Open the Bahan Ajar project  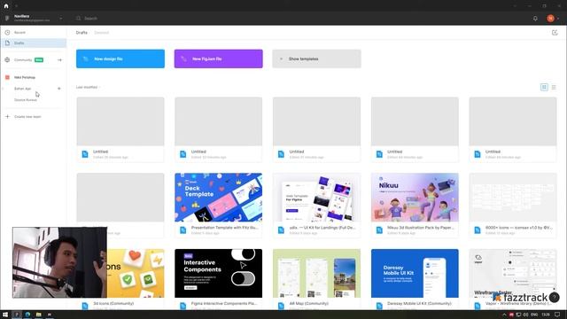point(22,89)
